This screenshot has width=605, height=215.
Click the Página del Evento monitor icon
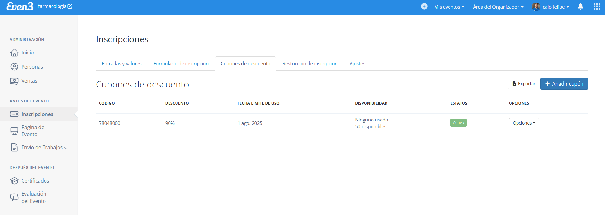coord(14,131)
